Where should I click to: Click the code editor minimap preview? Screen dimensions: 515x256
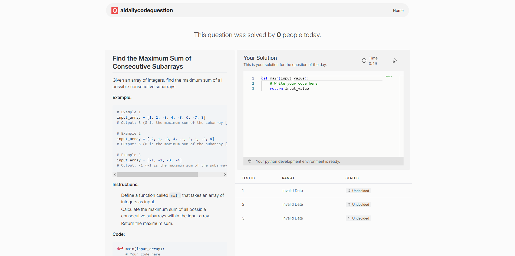tap(388, 77)
